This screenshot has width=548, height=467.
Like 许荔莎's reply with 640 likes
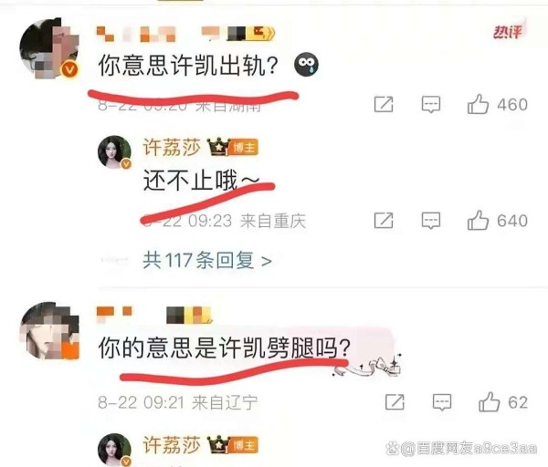click(x=478, y=220)
